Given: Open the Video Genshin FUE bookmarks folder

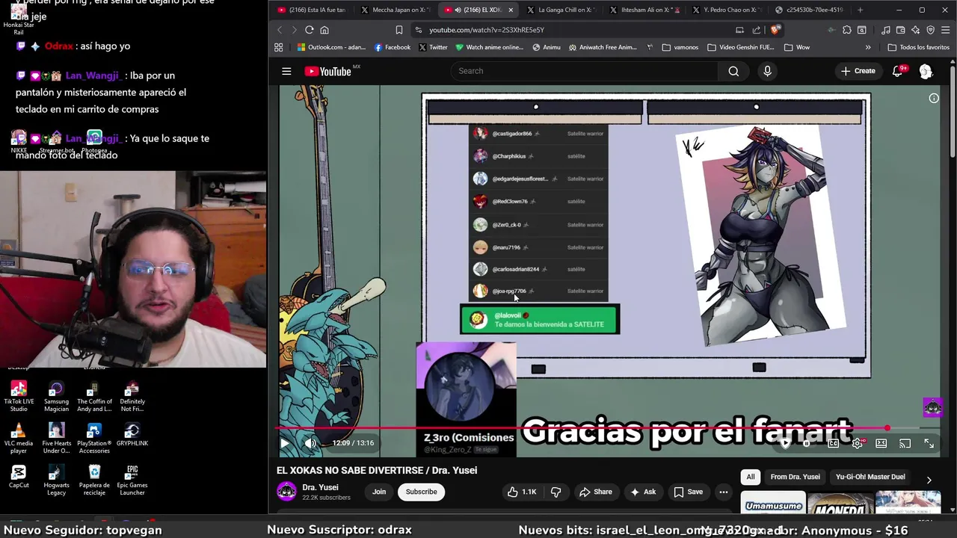Looking at the screenshot, I should 740,47.
